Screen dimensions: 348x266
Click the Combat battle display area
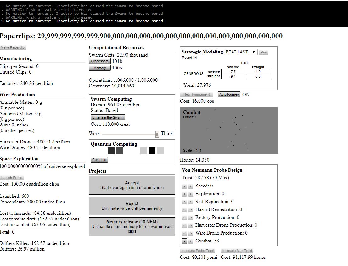coord(229,130)
